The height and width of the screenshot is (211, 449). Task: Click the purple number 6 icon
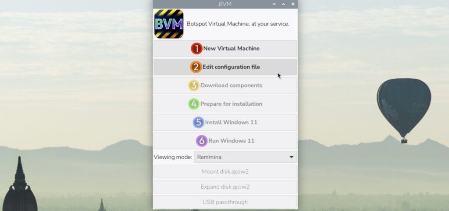coord(201,141)
